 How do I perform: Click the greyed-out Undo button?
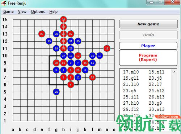[148, 35]
